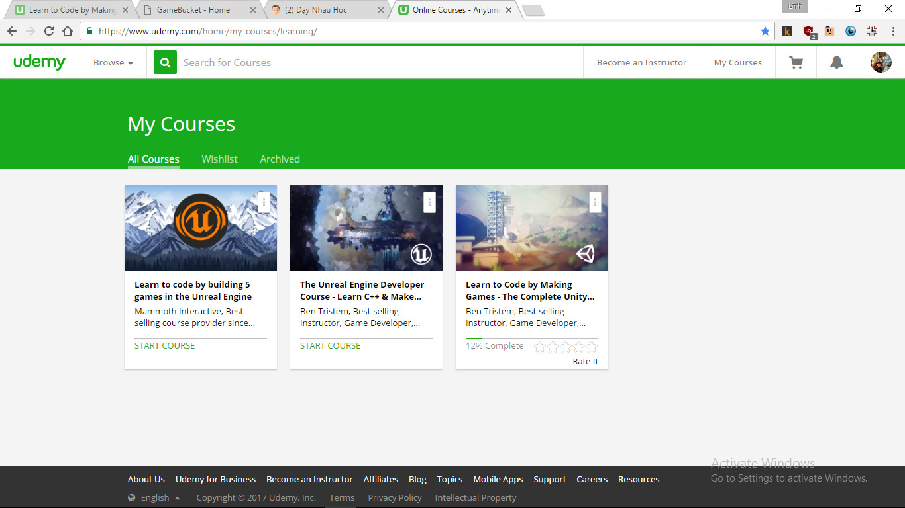
Task: Open the English language selector
Action: click(154, 498)
